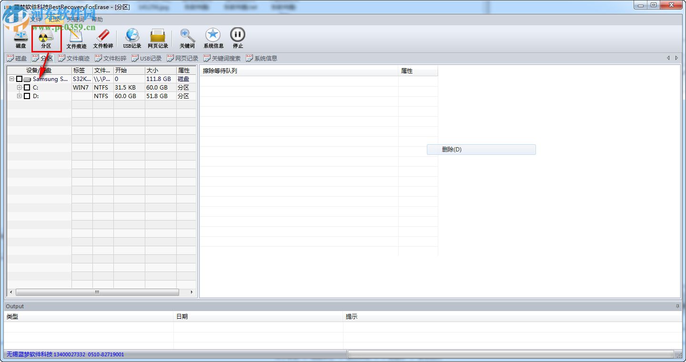Open the 文件粉碎 file shredder
The width and height of the screenshot is (686, 362).
tap(102, 37)
